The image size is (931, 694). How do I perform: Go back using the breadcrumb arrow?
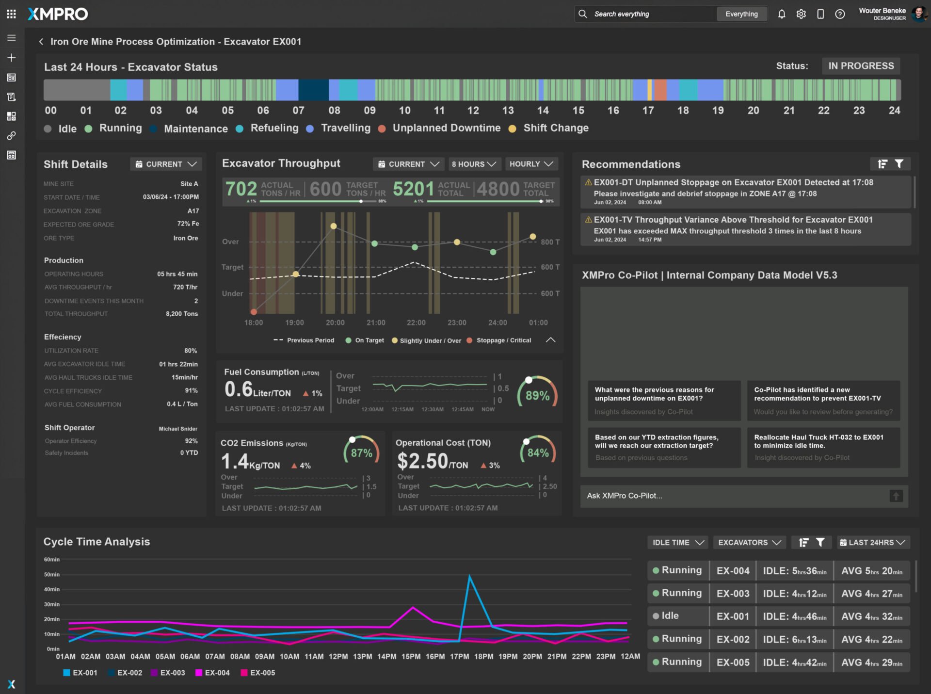[x=41, y=42]
